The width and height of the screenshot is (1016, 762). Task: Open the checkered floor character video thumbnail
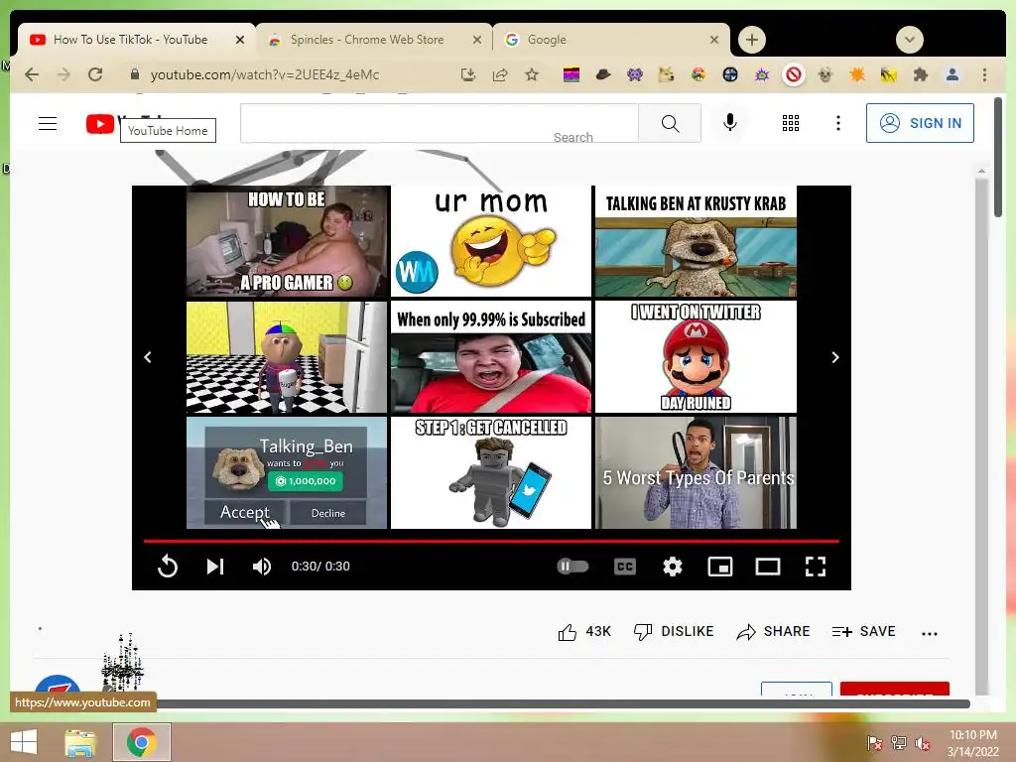pos(287,357)
